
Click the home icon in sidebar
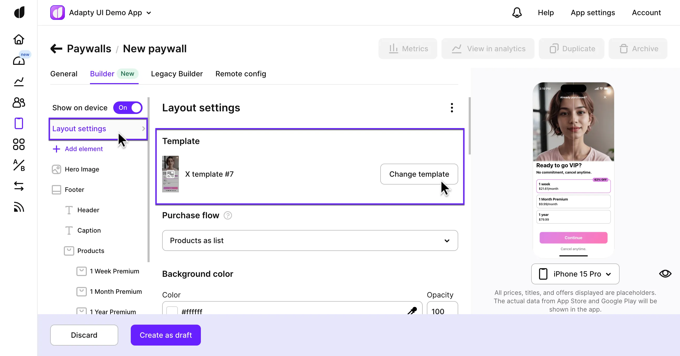point(19,39)
